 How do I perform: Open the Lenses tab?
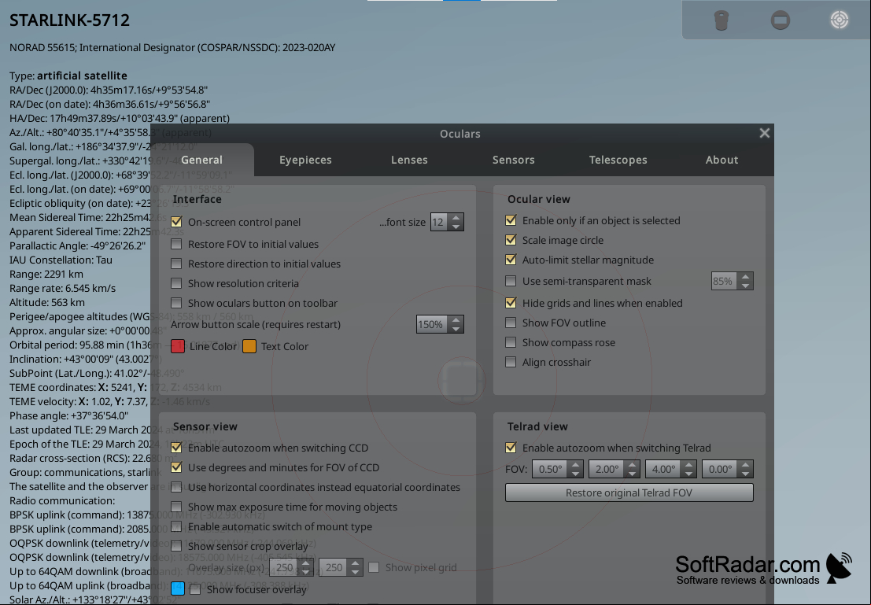click(409, 160)
